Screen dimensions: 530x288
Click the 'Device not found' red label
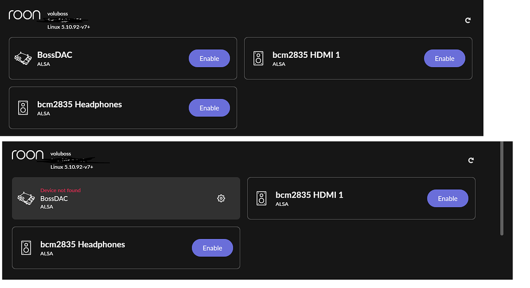pyautogui.click(x=61, y=190)
